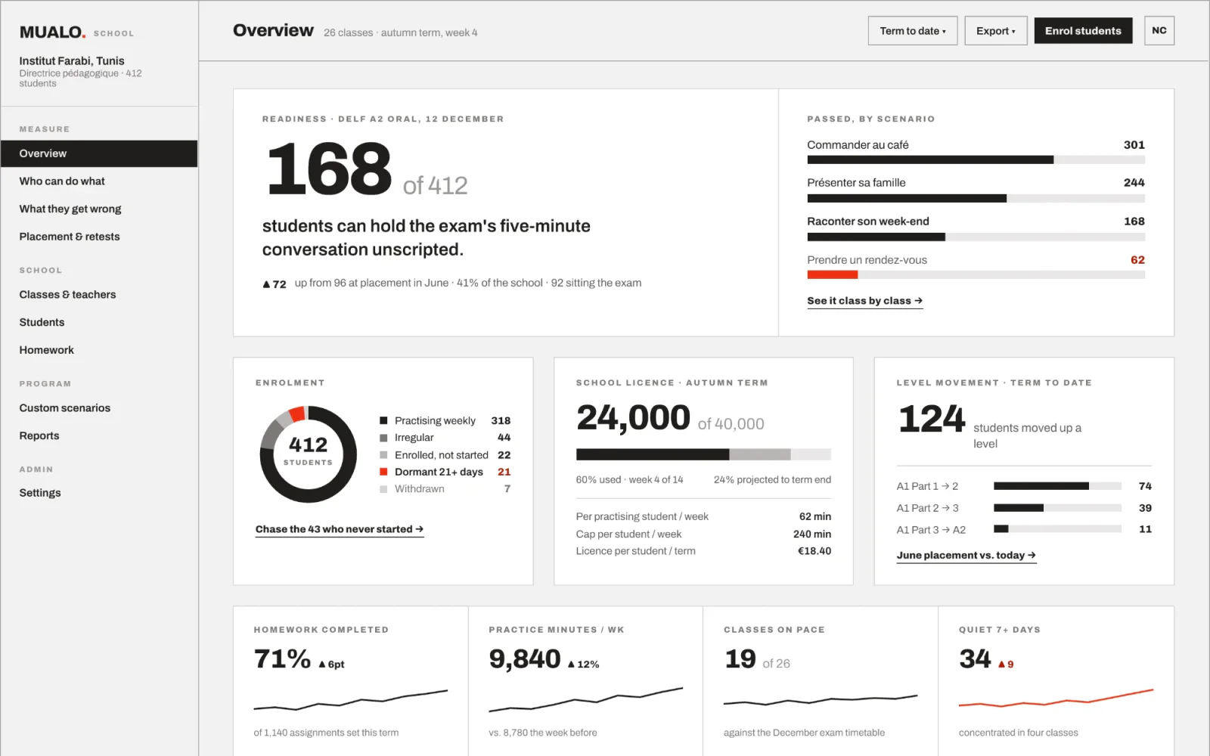The width and height of the screenshot is (1210, 756).
Task: Click the A1 Part 2 → 3 bar
Action: coord(1057,508)
